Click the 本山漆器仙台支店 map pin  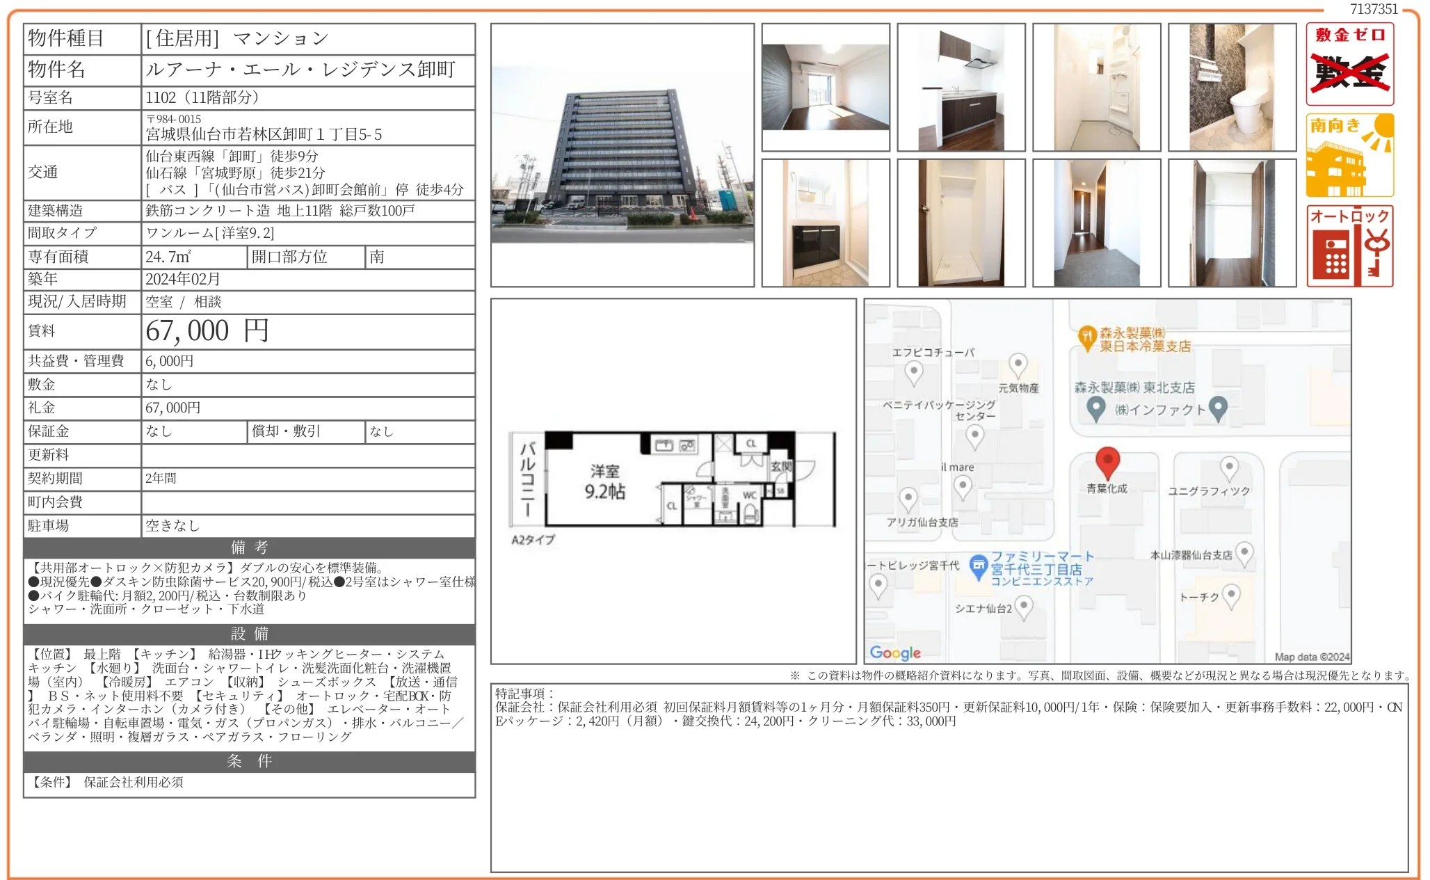pyautogui.click(x=1244, y=554)
